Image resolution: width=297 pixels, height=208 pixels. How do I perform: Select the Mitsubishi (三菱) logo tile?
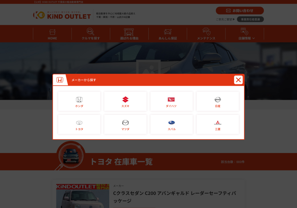tap(218, 124)
